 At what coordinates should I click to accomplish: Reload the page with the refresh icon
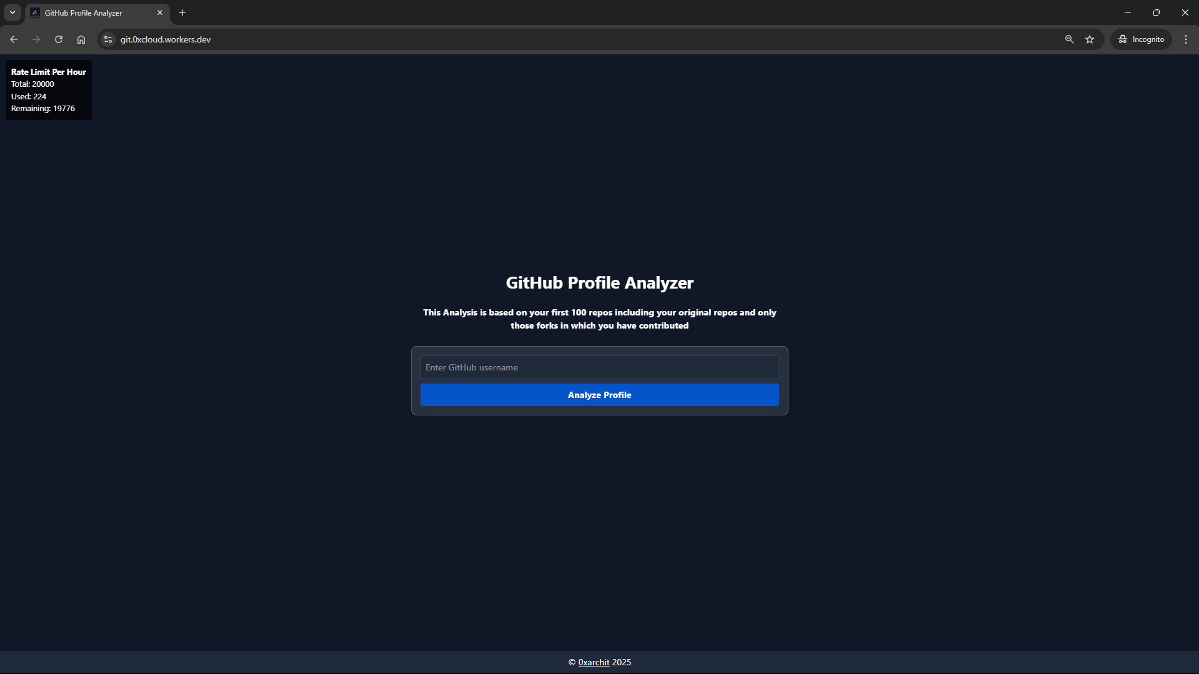click(59, 39)
